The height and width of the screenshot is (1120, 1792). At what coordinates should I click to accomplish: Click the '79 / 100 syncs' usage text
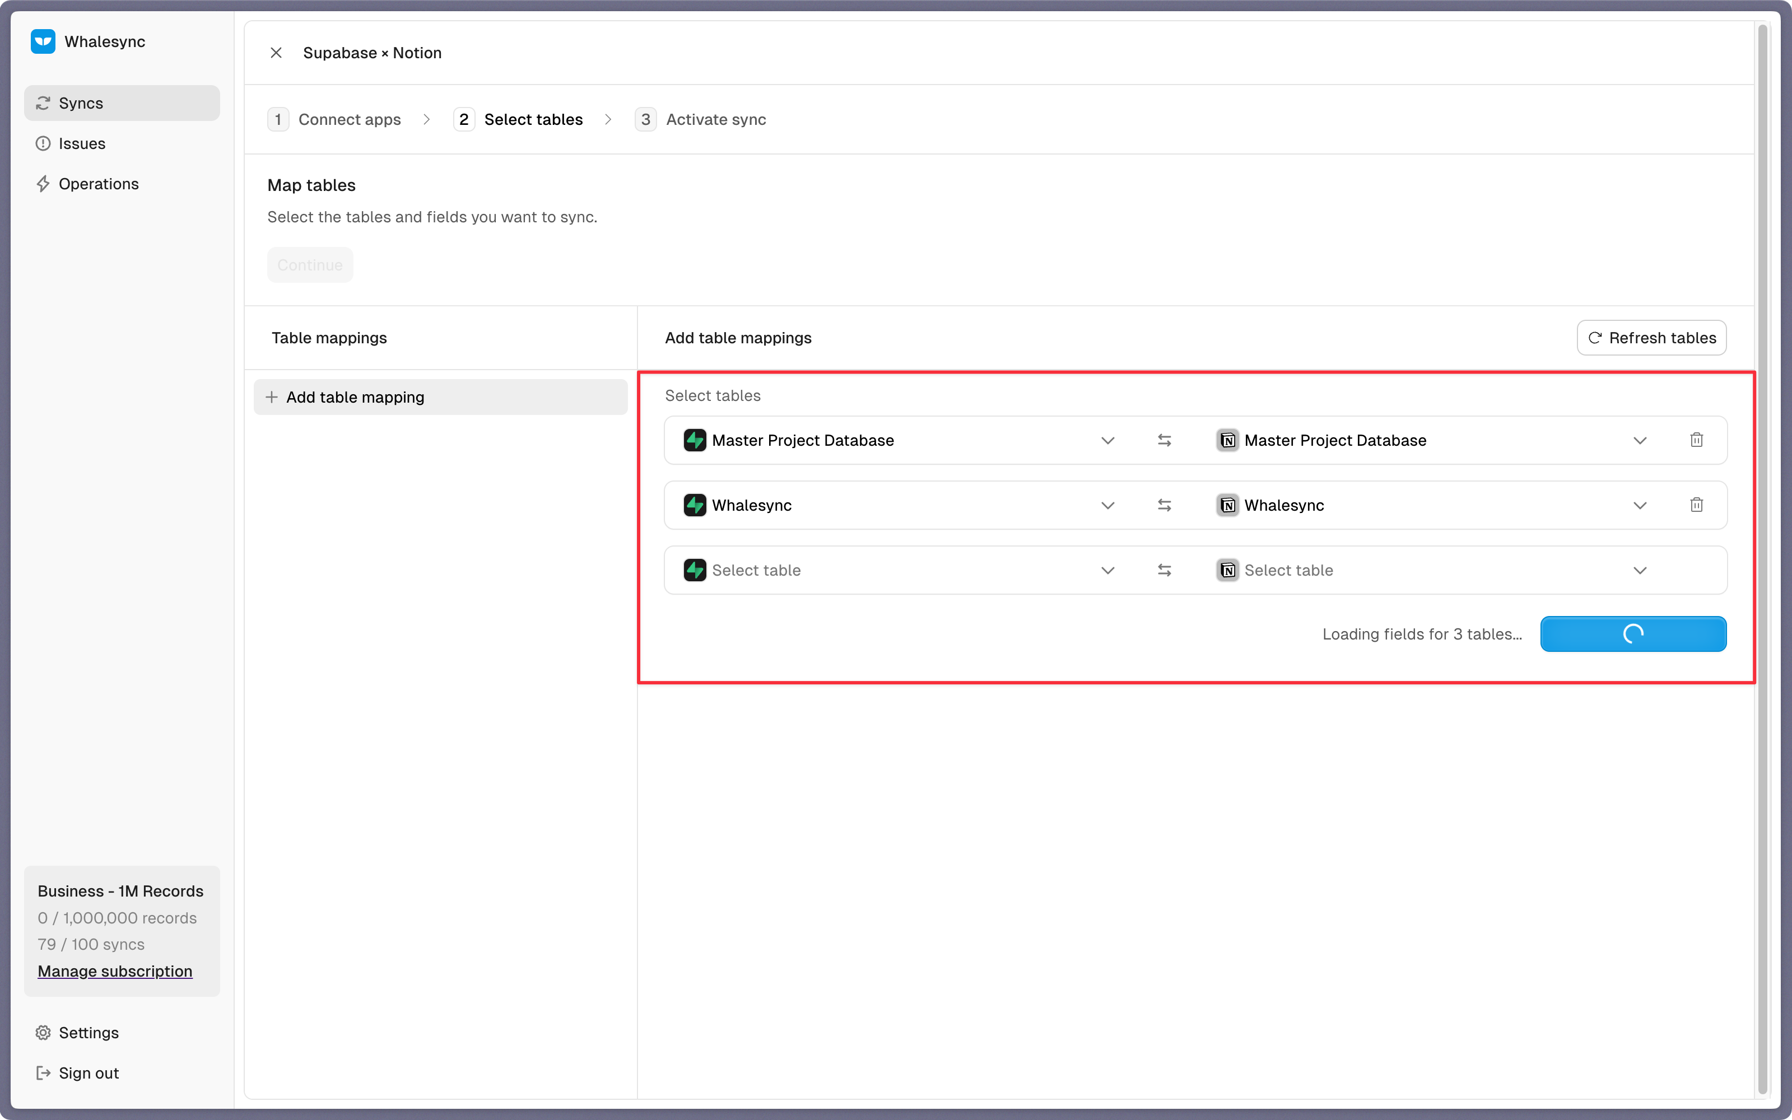click(91, 945)
